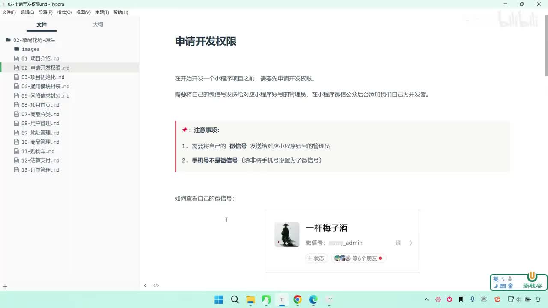
Task: Click the 等6个朋友 friends pill
Action: pos(358,258)
